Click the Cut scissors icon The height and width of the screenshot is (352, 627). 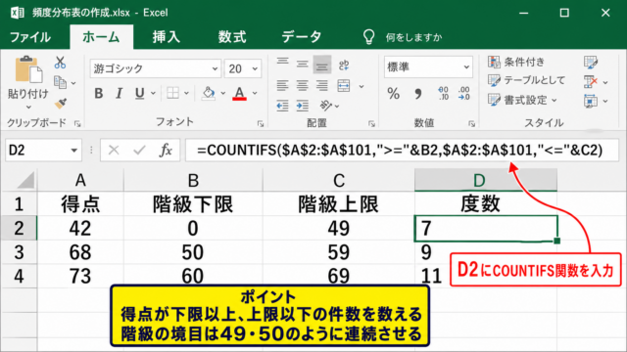[x=60, y=63]
